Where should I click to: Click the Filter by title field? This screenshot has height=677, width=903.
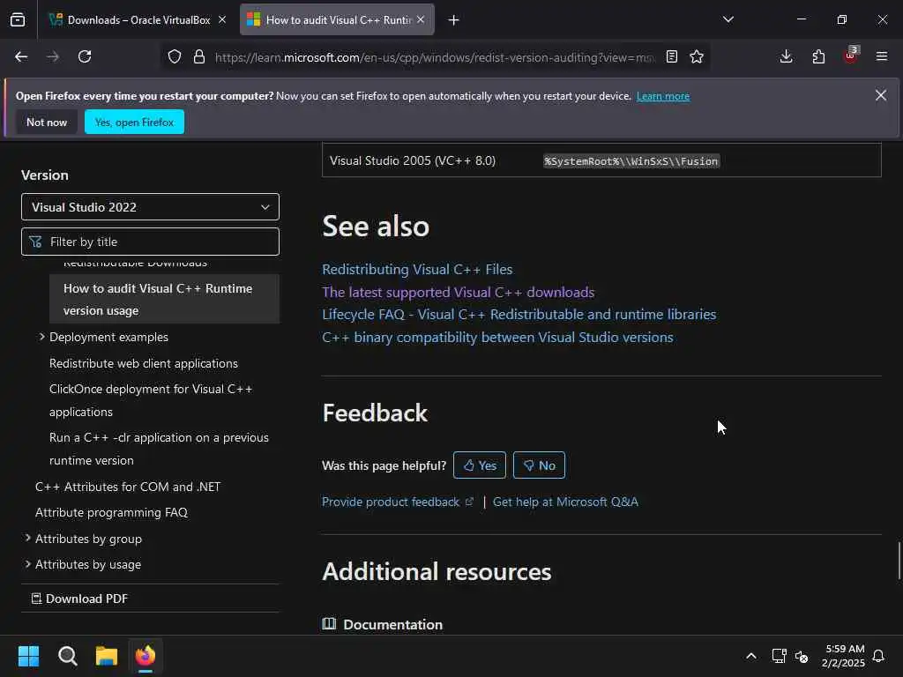tap(150, 242)
